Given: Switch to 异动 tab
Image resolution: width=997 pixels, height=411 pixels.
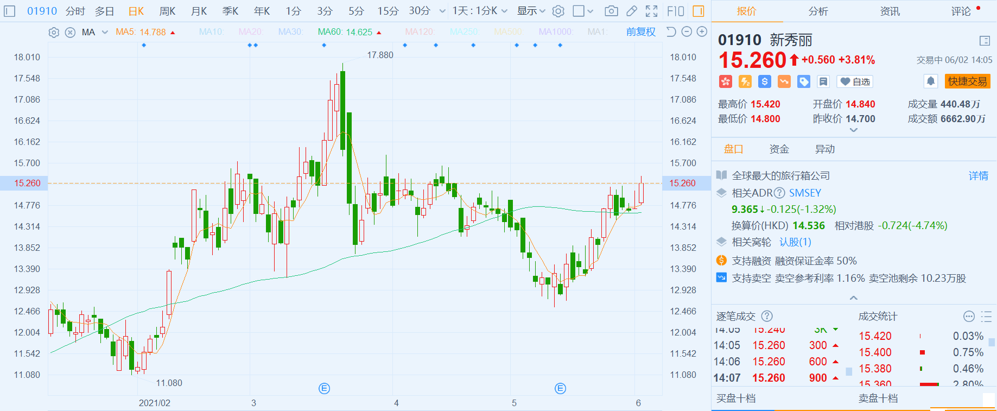Looking at the screenshot, I should pos(825,149).
